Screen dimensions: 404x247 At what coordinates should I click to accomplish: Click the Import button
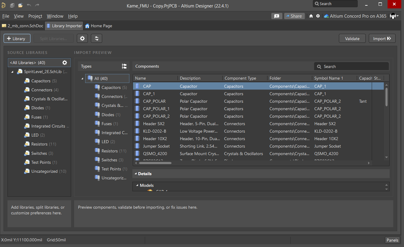(382, 38)
